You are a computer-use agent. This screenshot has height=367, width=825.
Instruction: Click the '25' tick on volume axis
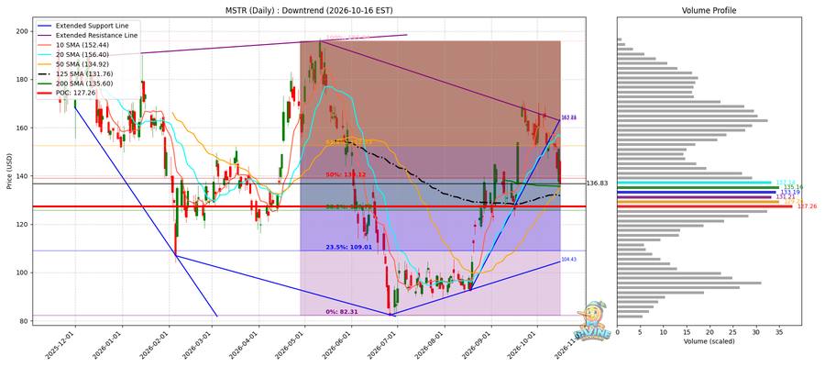pyautogui.click(x=733, y=332)
